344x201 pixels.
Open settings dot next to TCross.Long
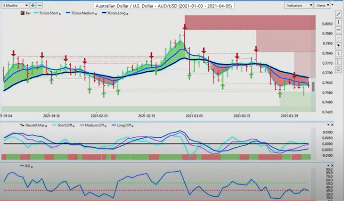tap(127, 14)
